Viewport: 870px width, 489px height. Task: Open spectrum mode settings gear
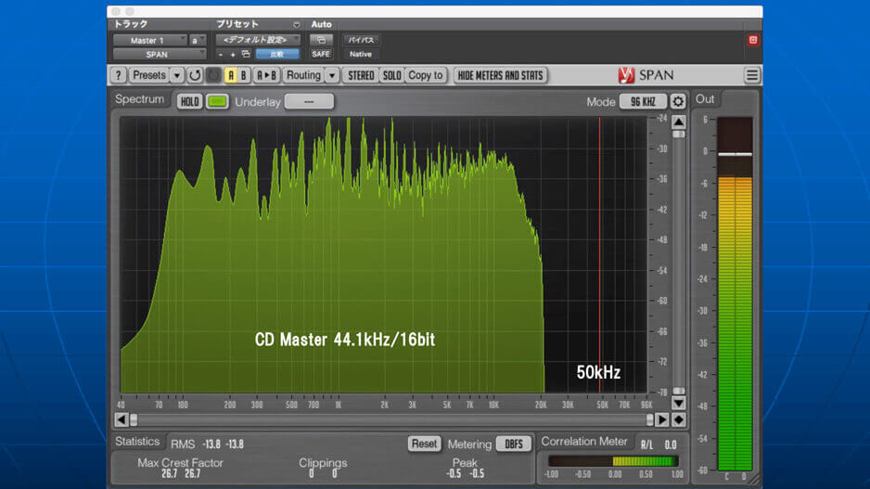(x=679, y=101)
